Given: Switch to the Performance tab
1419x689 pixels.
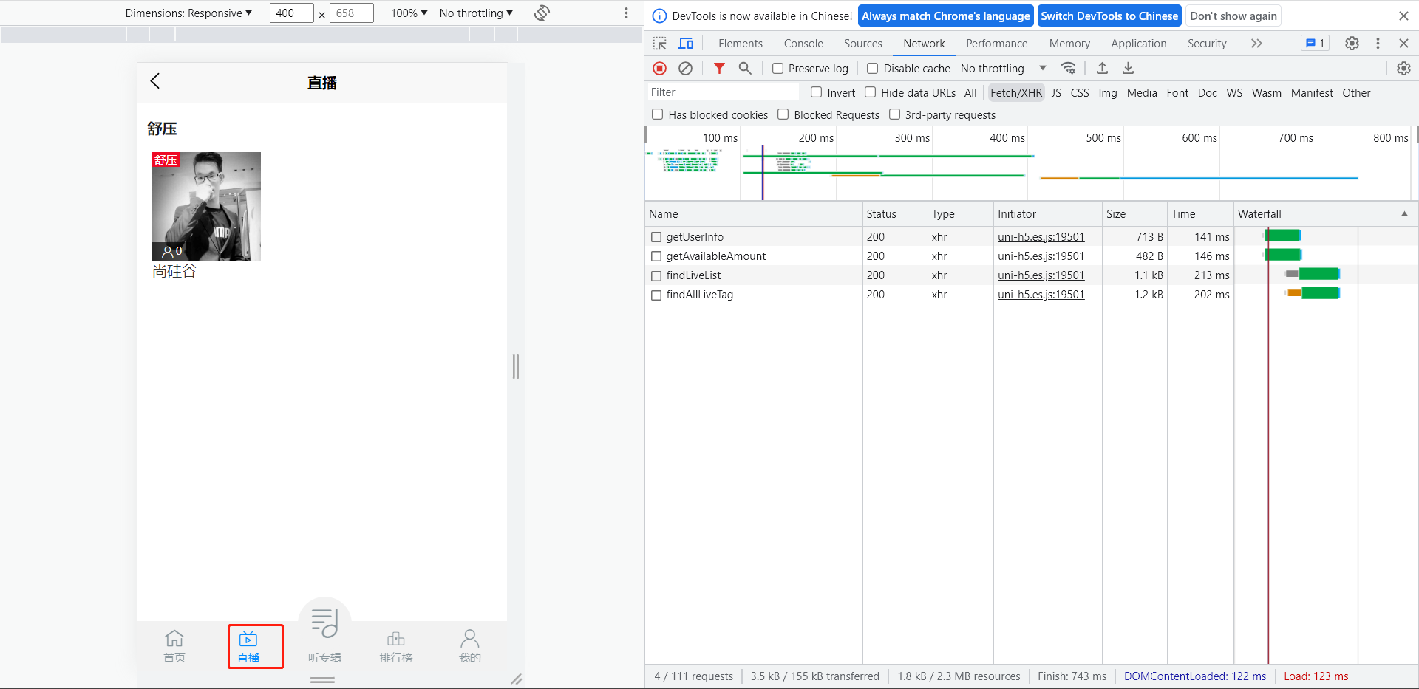Looking at the screenshot, I should 996,44.
